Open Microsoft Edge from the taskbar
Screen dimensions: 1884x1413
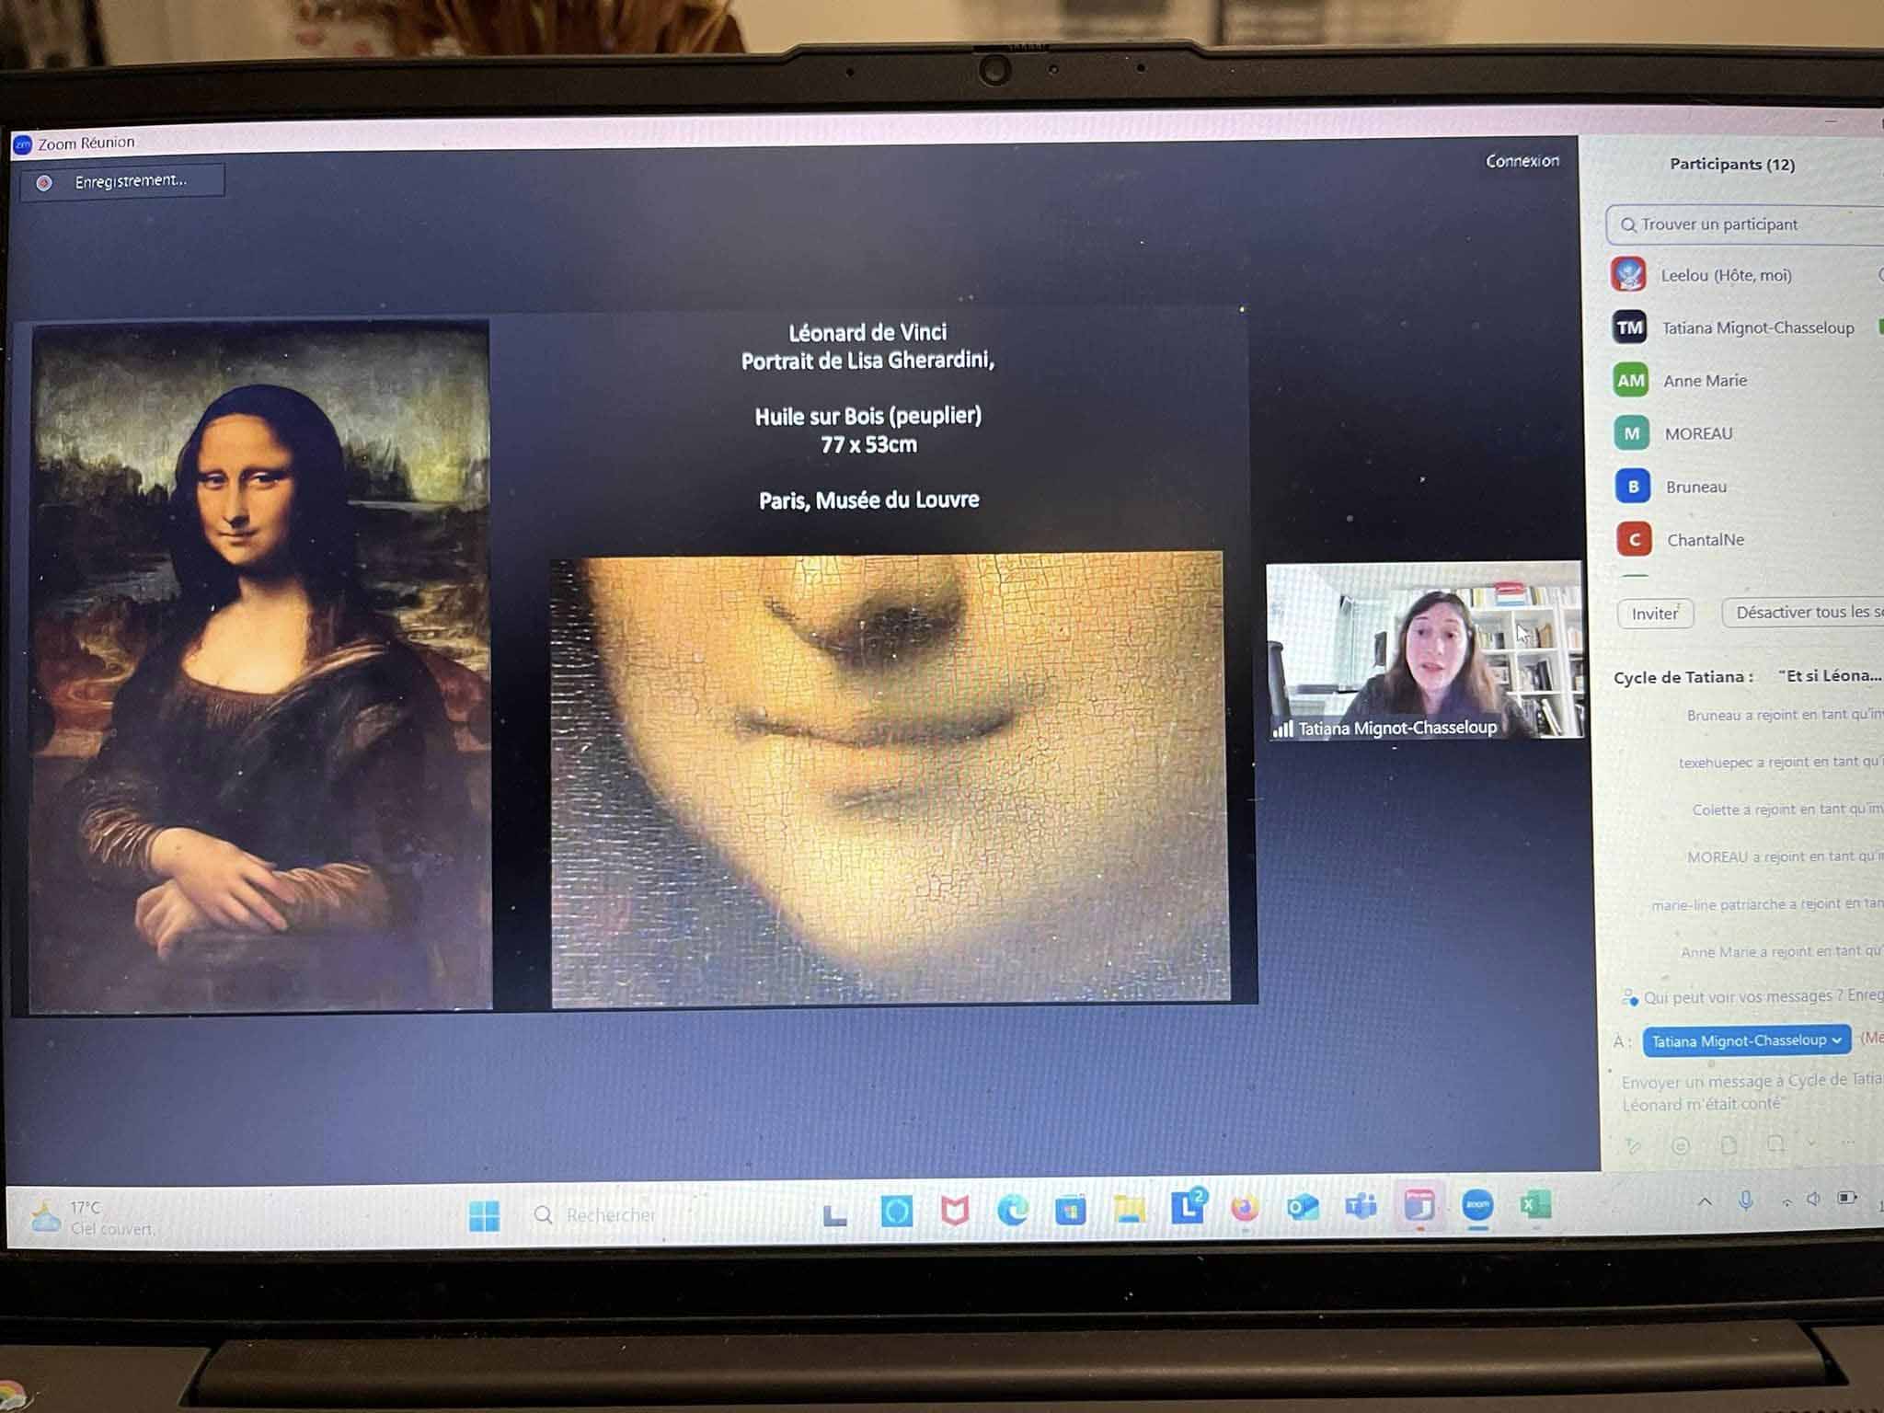(1012, 1210)
